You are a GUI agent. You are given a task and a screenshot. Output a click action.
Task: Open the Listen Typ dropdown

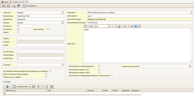click(63, 12)
